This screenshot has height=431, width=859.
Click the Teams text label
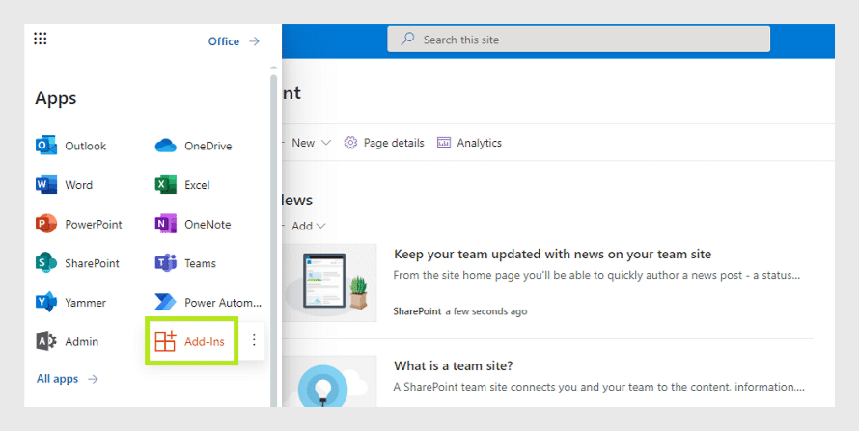[200, 263]
